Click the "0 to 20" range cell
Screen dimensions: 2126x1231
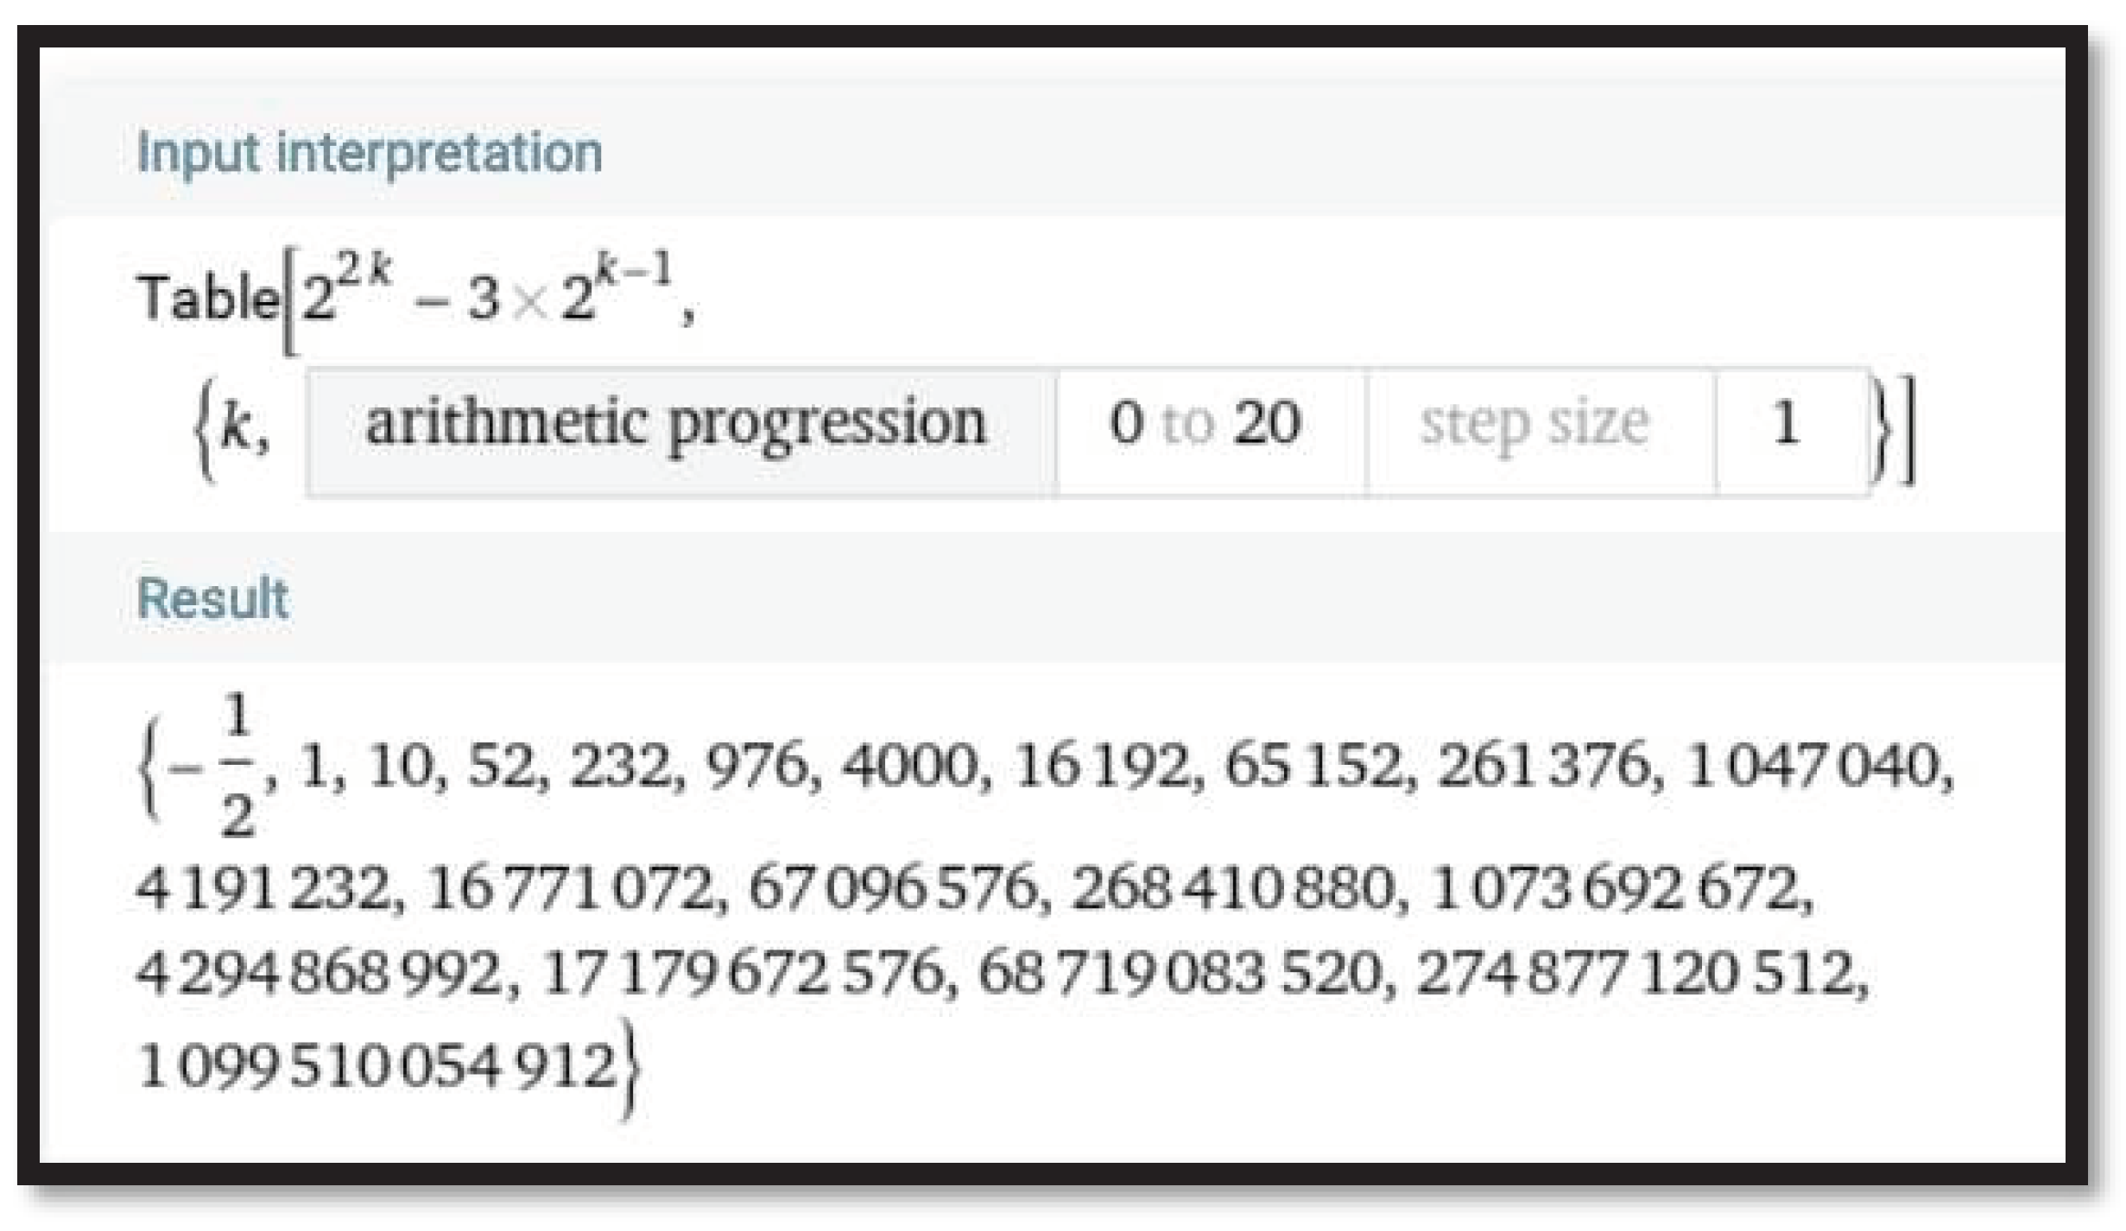[x=1204, y=424]
